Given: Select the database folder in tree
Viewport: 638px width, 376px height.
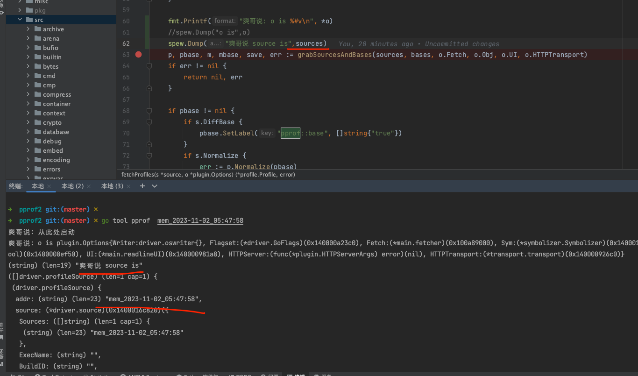Looking at the screenshot, I should 56,132.
